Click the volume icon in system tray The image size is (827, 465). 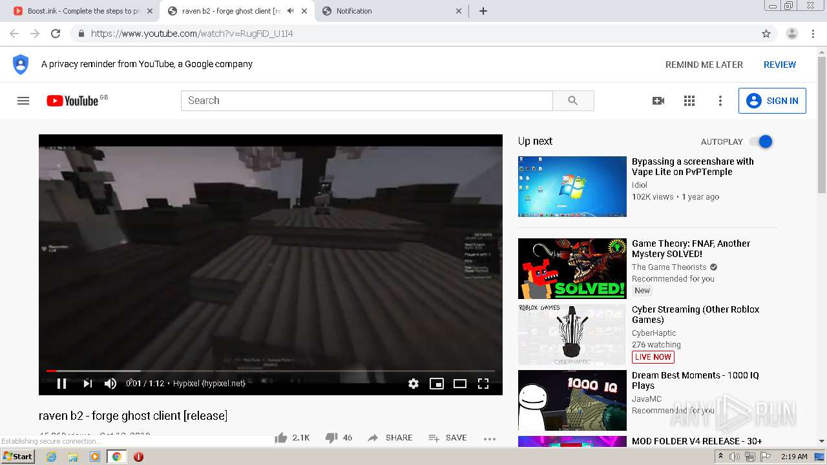(735, 457)
